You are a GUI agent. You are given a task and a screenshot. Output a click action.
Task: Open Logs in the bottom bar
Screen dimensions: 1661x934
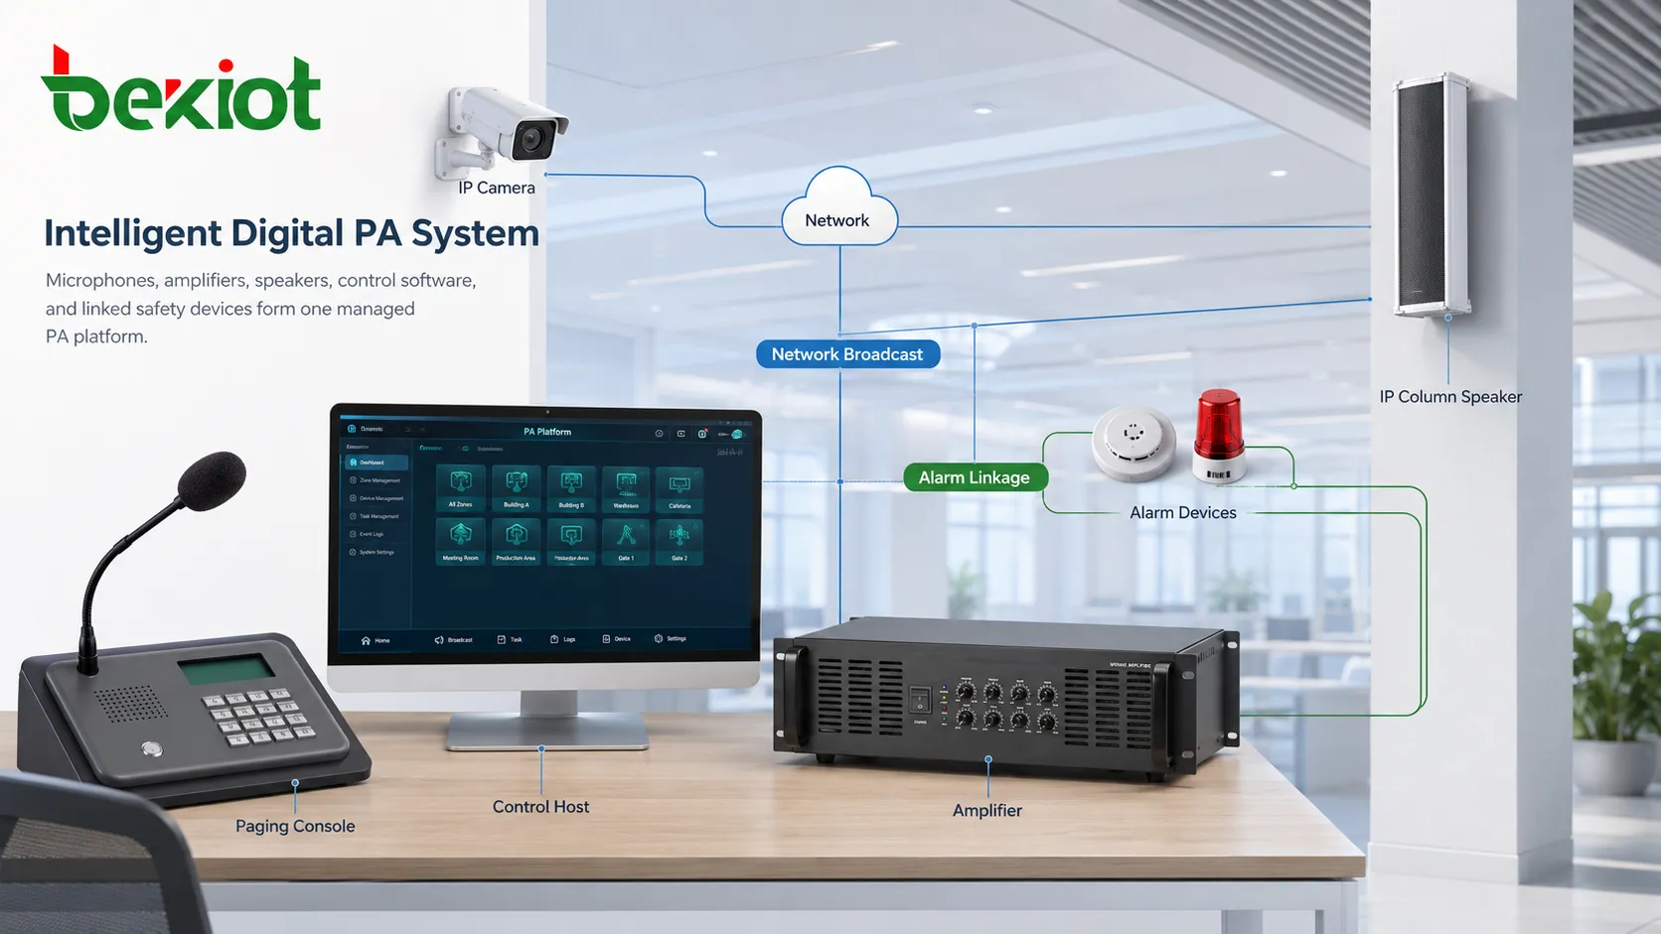pos(562,639)
